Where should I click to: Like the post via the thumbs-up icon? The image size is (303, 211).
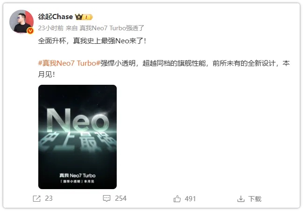(177, 198)
